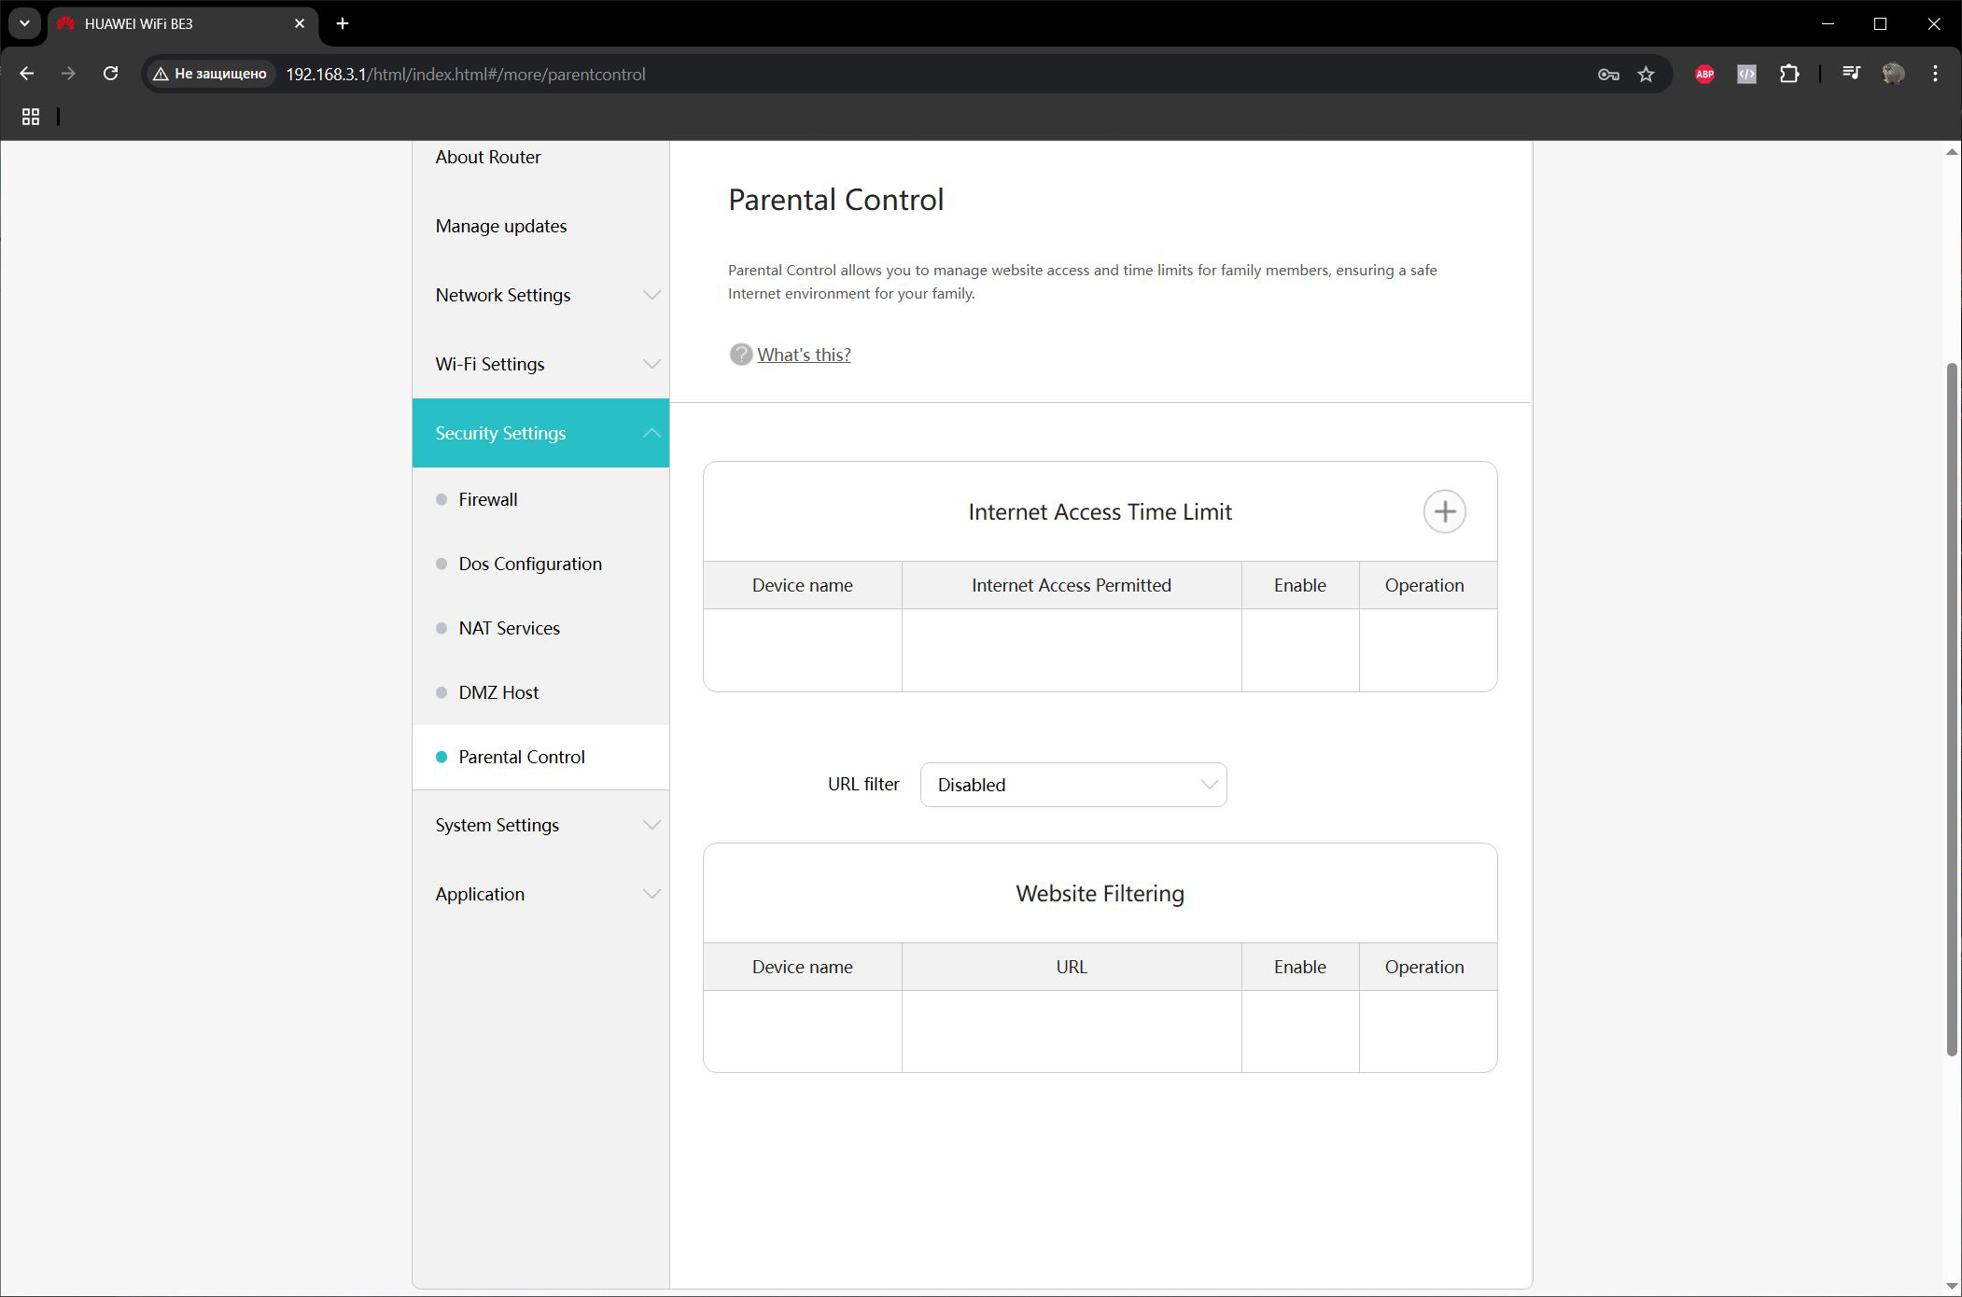Viewport: 1962px width, 1297px height.
Task: Click the scroll-down arrow of the page scrollbar
Action: tap(1952, 1287)
